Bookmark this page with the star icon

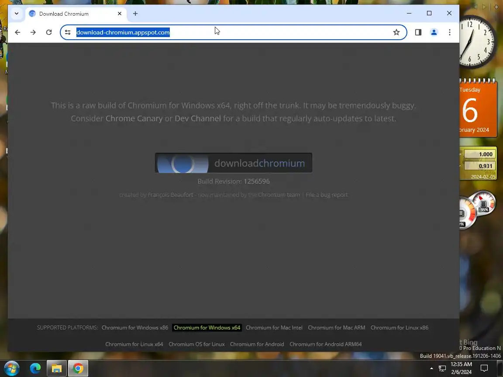click(x=396, y=32)
